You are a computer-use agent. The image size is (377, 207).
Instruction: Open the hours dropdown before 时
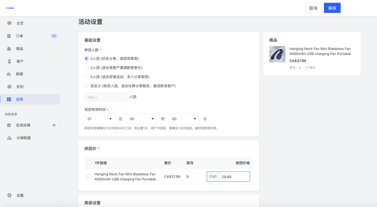(142, 119)
